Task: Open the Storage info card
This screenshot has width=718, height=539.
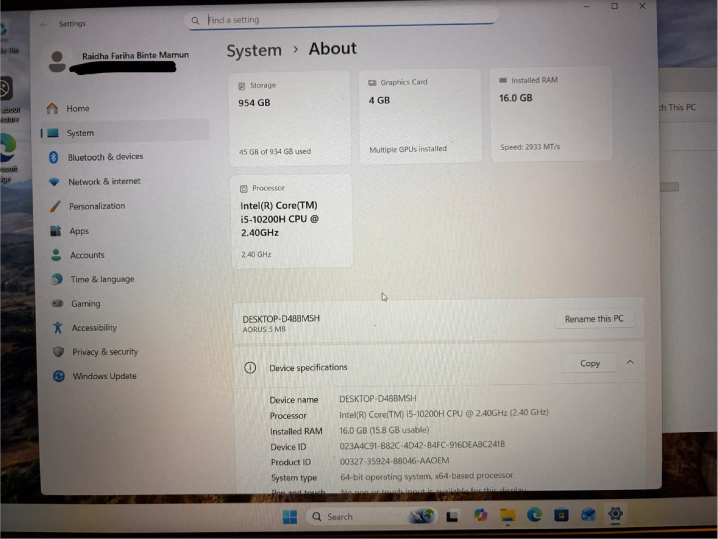Action: (290, 118)
